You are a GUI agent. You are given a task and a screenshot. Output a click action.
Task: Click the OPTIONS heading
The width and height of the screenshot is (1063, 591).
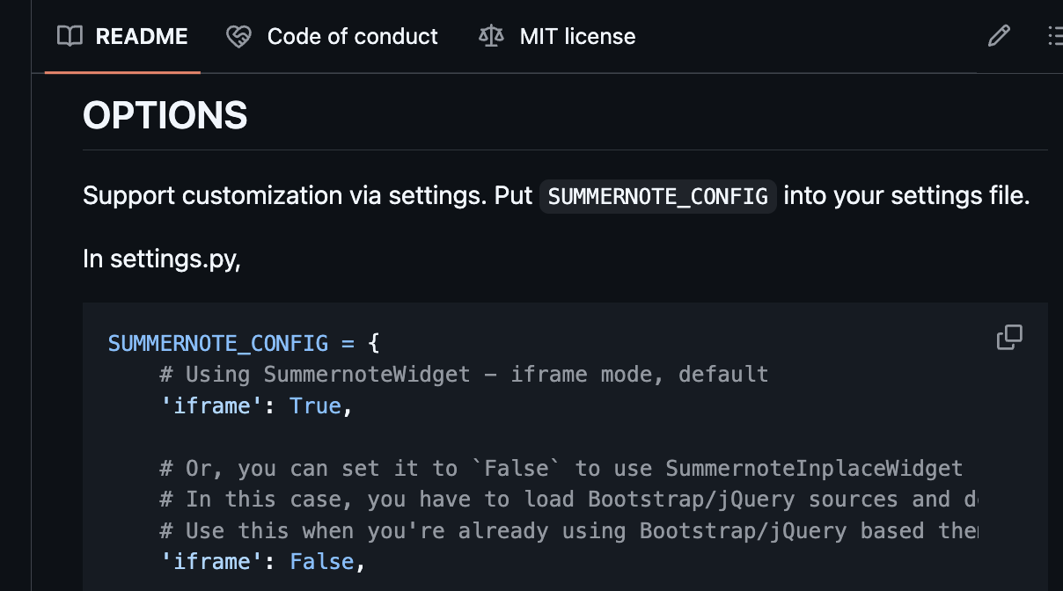point(165,115)
